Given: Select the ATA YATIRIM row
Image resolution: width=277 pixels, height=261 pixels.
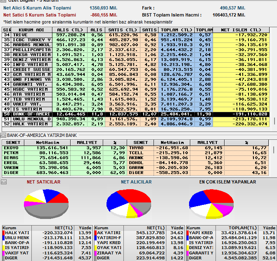Looking at the screenshot, I should pos(136,94).
